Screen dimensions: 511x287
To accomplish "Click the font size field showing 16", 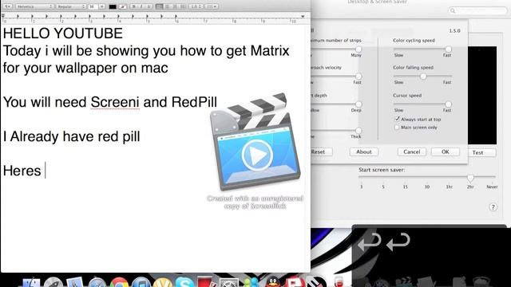I will pos(93,6).
